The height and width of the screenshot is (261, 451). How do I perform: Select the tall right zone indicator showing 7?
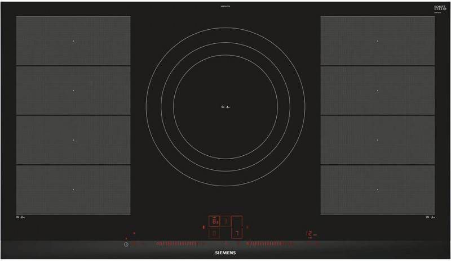237,228
